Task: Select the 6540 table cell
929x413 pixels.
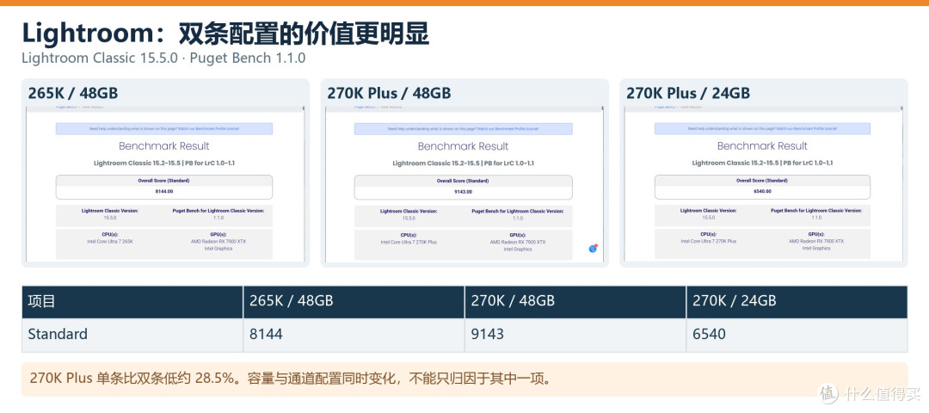Action: pos(797,335)
